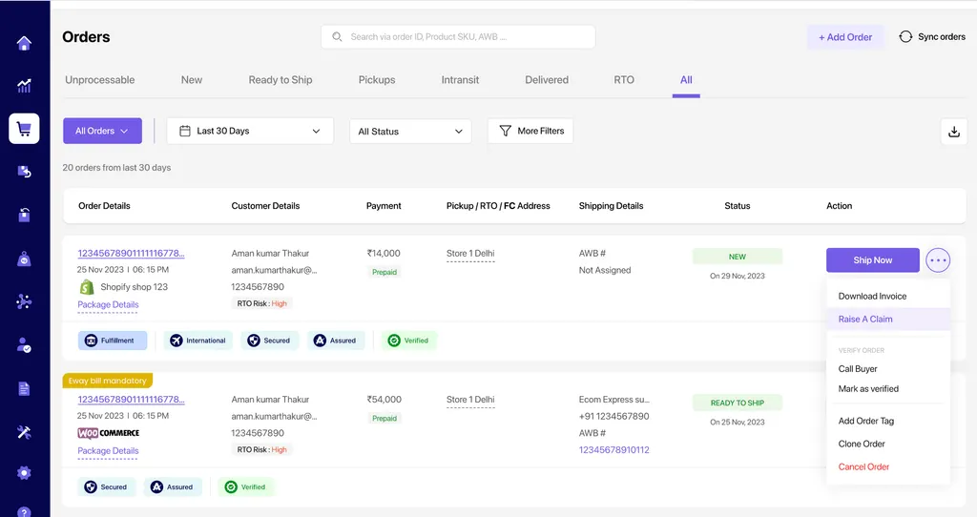Select Cancel Order in action menu
Image resolution: width=977 pixels, height=517 pixels.
pyautogui.click(x=863, y=466)
